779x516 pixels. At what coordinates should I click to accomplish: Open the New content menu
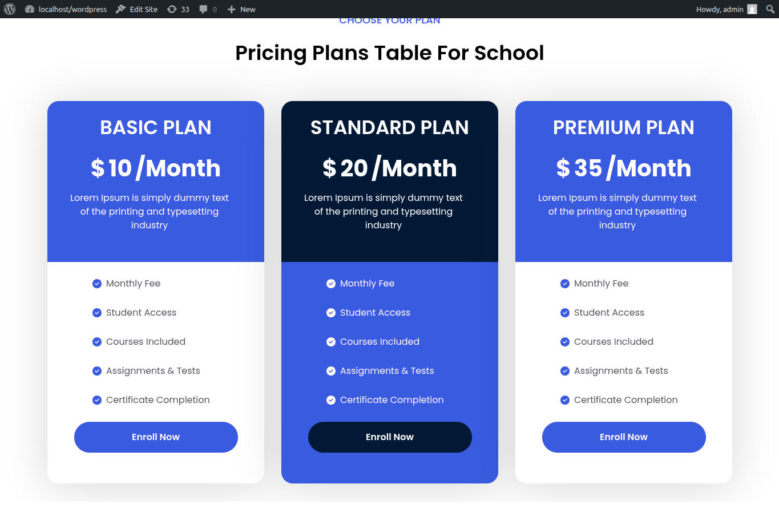241,9
